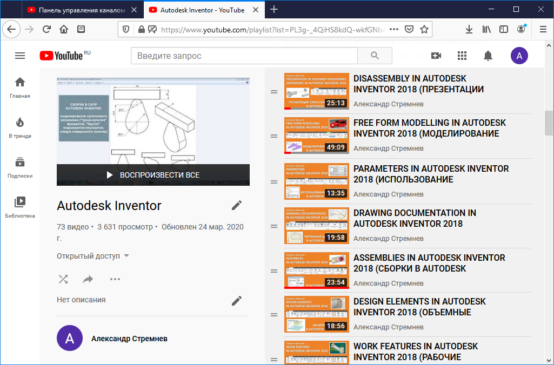Click the search magnifier button

point(375,56)
